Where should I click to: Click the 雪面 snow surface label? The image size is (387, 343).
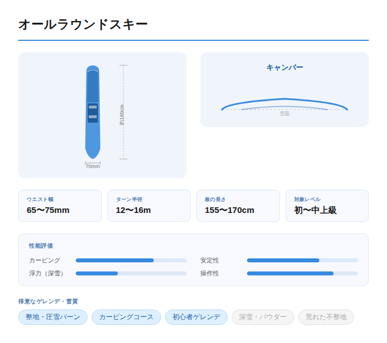(x=285, y=114)
